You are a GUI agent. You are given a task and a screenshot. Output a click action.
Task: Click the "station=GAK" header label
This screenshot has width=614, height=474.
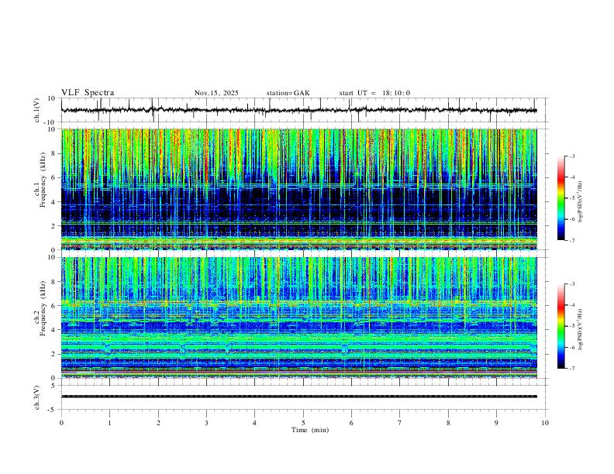coord(288,93)
